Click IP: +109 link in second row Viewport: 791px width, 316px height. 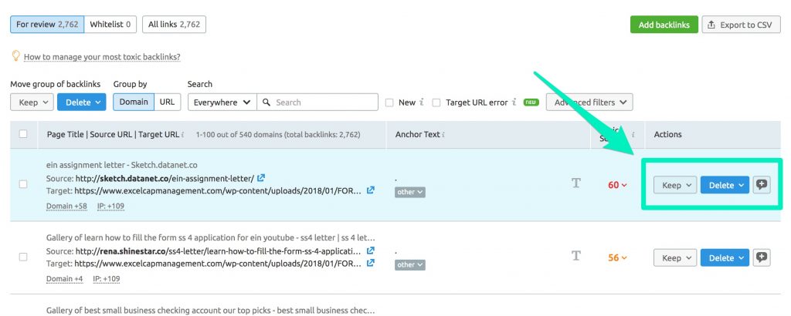click(x=107, y=279)
